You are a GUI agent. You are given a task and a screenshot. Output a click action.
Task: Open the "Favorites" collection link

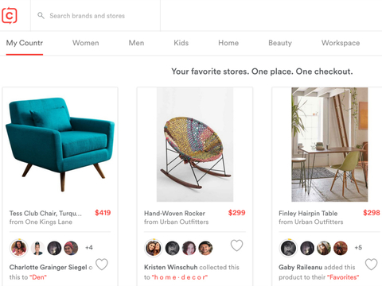coord(343,277)
